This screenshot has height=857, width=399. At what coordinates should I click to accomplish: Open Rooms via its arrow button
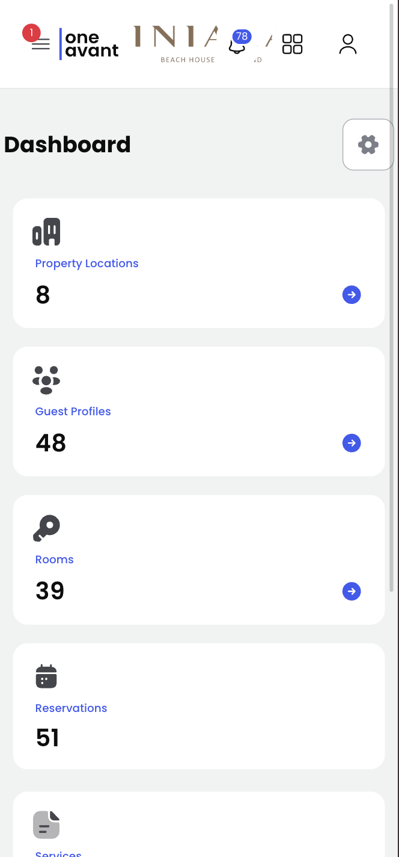pyautogui.click(x=352, y=591)
